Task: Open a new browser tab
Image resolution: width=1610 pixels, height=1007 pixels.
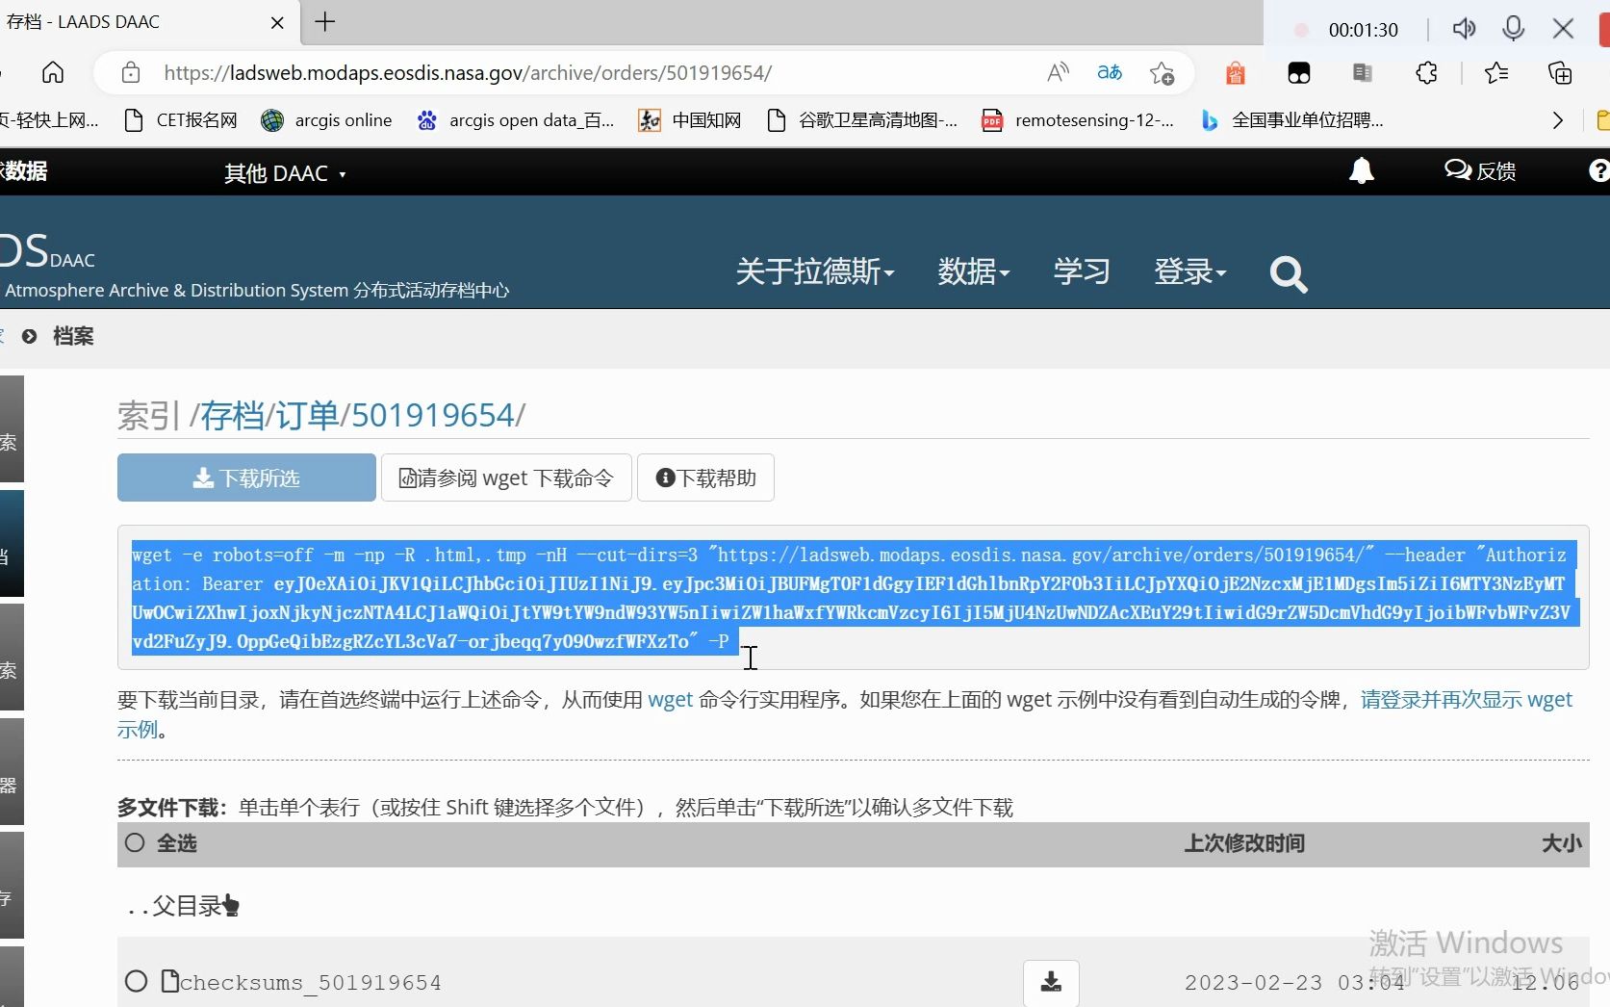Action: click(x=325, y=22)
